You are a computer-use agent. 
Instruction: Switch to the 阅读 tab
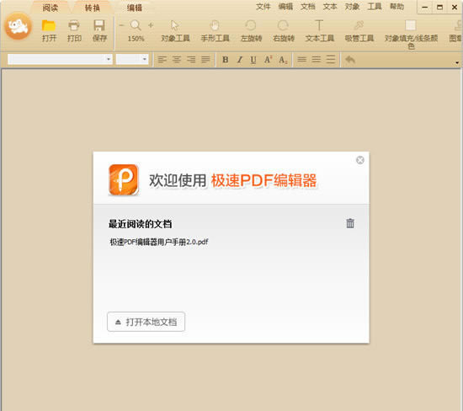(x=51, y=8)
